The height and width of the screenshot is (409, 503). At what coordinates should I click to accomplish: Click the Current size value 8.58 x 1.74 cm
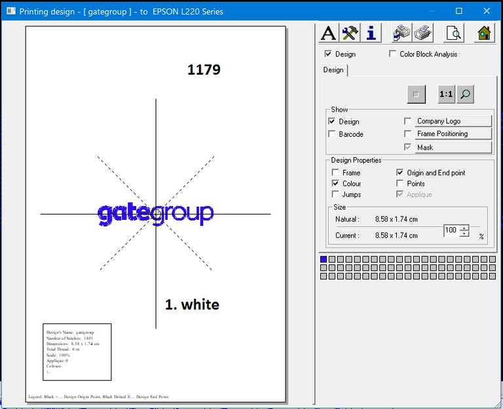click(x=396, y=236)
